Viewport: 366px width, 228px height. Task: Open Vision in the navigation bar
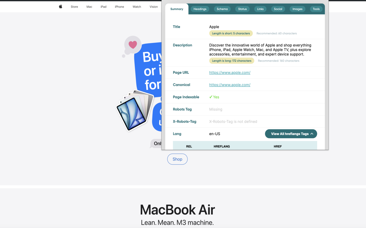[154, 7]
